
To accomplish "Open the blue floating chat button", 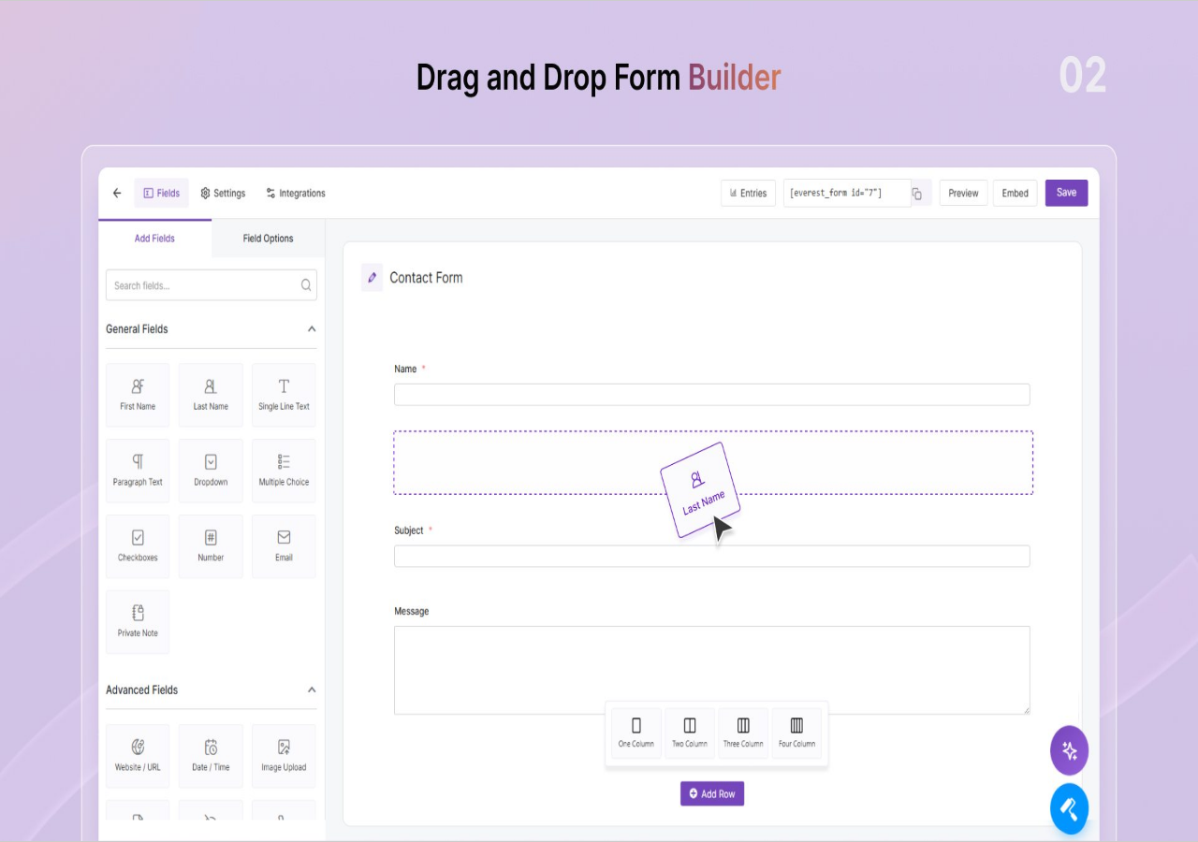I will (1069, 809).
